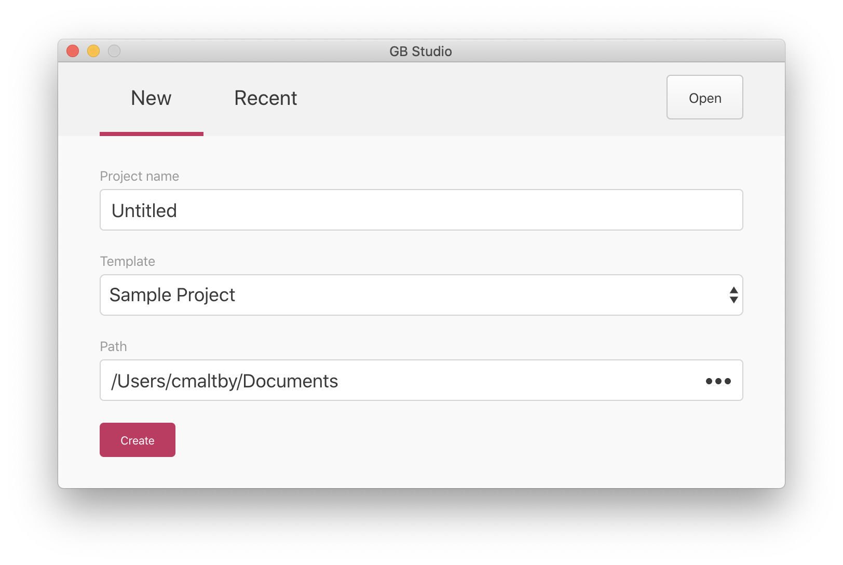Open the Template dropdown showing Sample Project
The width and height of the screenshot is (843, 565).
coord(415,295)
